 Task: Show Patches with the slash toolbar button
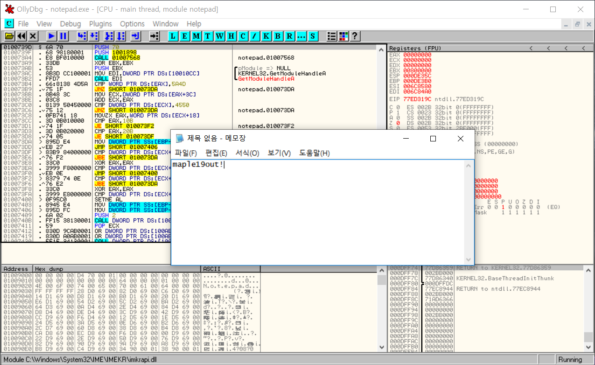[x=255, y=36]
